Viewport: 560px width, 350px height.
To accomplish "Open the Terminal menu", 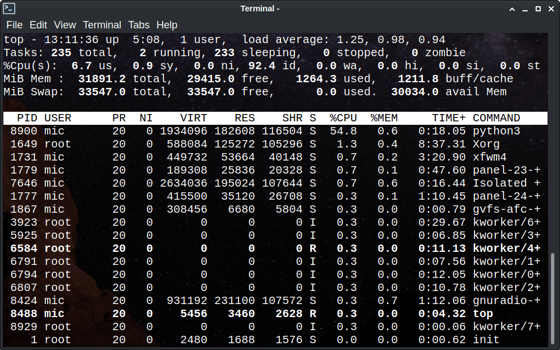I will pos(102,25).
